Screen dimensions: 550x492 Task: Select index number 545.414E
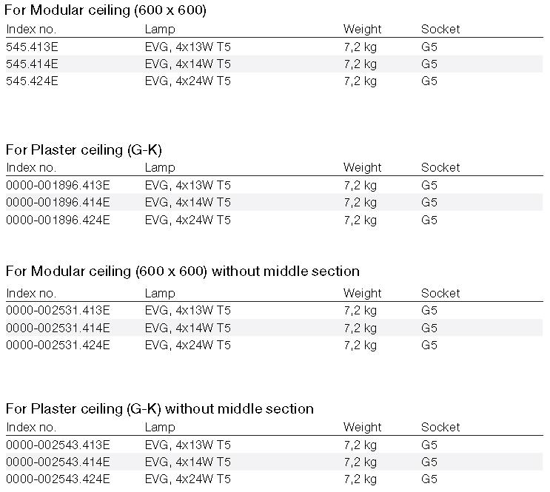32,64
